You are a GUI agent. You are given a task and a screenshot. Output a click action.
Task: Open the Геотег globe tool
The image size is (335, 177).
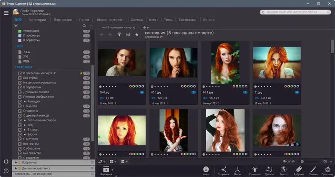click(283, 169)
